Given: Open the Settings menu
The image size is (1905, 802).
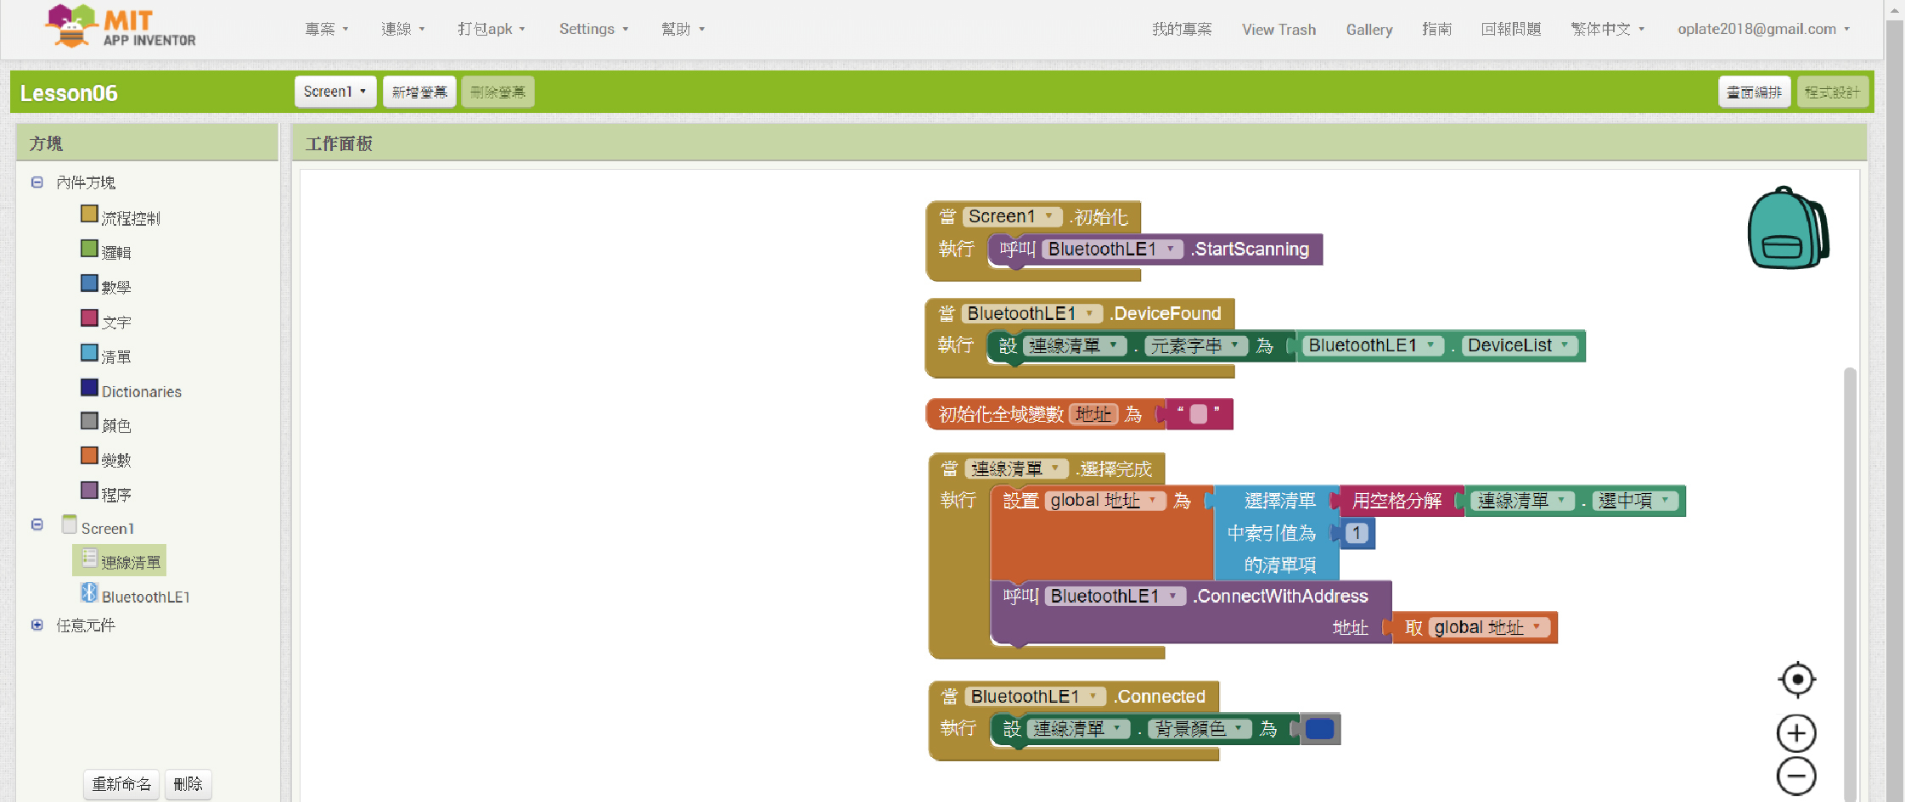Looking at the screenshot, I should click(x=593, y=29).
